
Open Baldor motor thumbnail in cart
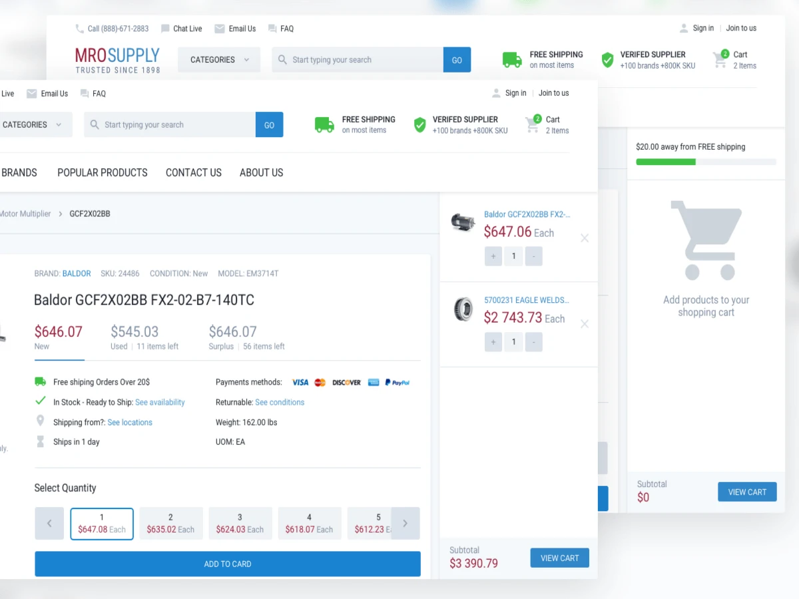tap(462, 222)
